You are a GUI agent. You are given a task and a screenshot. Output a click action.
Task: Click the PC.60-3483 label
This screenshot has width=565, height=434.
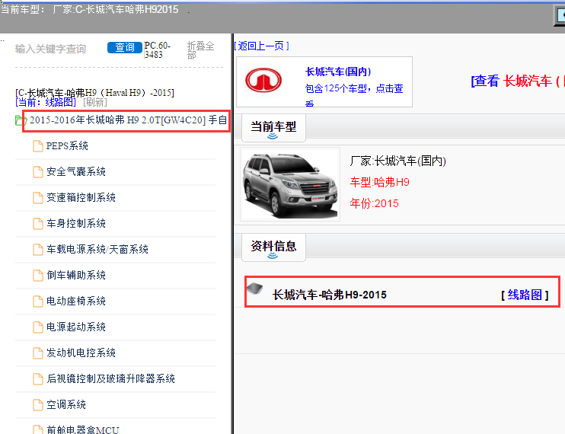pyautogui.click(x=158, y=50)
